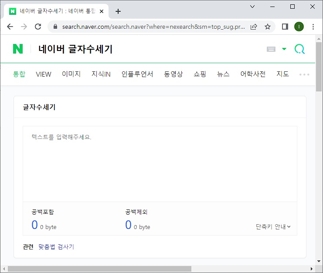Click the green Naver N logo
Screen dimensions: 323x273
tap(18, 49)
